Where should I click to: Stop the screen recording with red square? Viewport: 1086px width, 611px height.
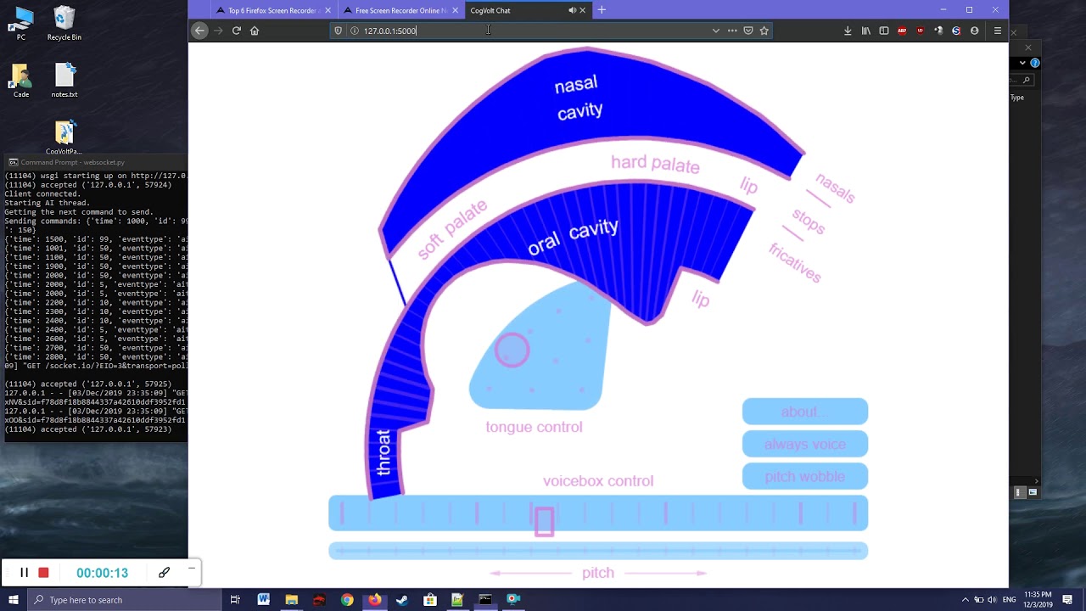pos(43,573)
